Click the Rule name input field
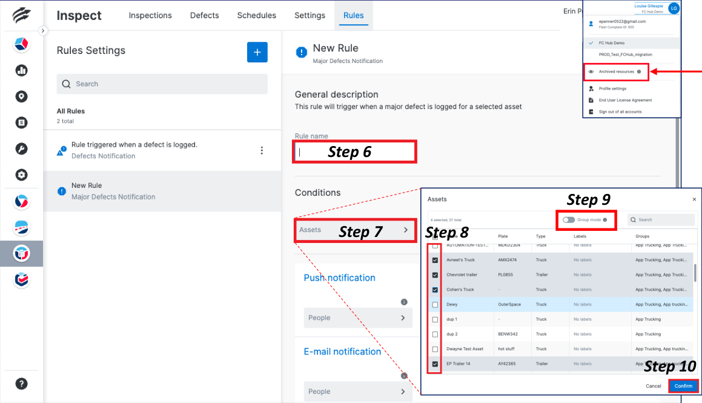 click(x=355, y=152)
